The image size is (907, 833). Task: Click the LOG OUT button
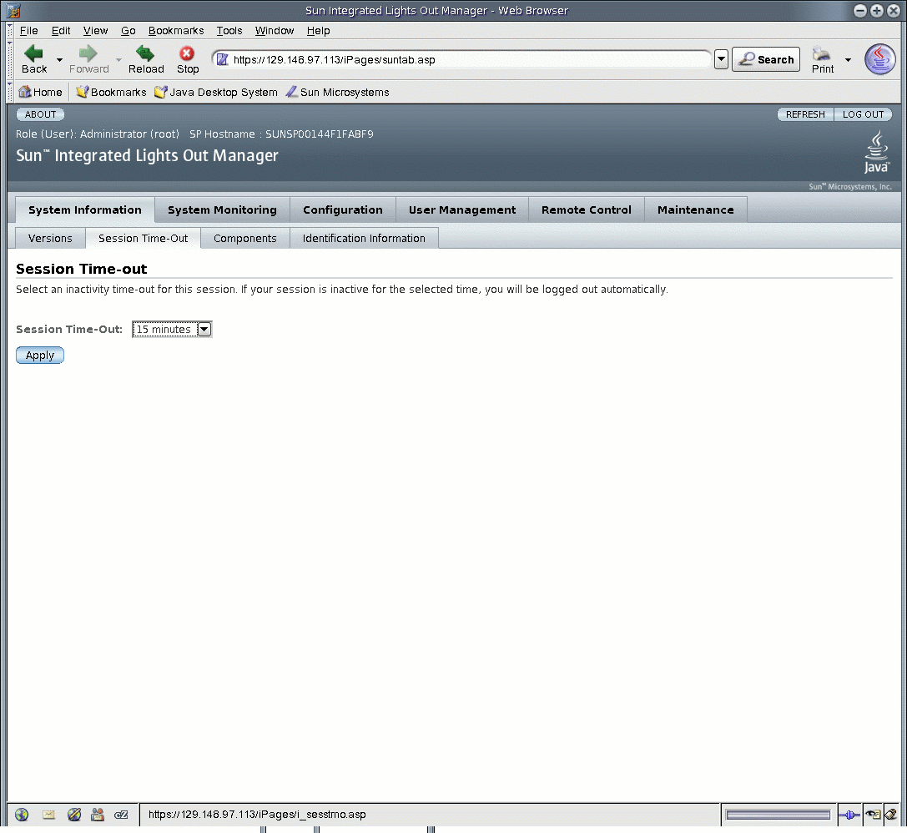[863, 114]
